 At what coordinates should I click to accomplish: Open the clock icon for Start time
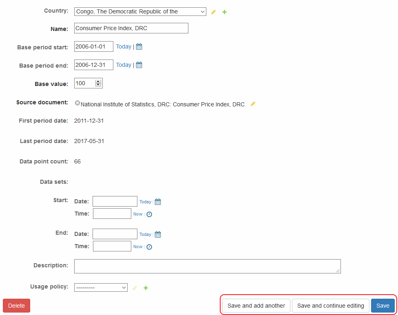coord(149,214)
